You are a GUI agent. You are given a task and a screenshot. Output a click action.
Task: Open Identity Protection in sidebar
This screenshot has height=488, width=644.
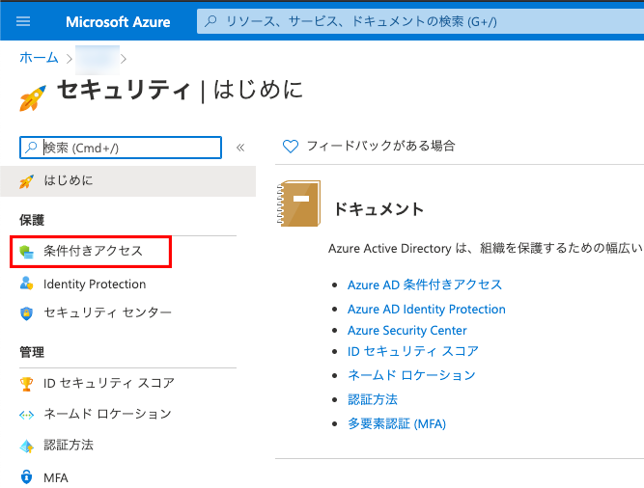click(x=95, y=284)
